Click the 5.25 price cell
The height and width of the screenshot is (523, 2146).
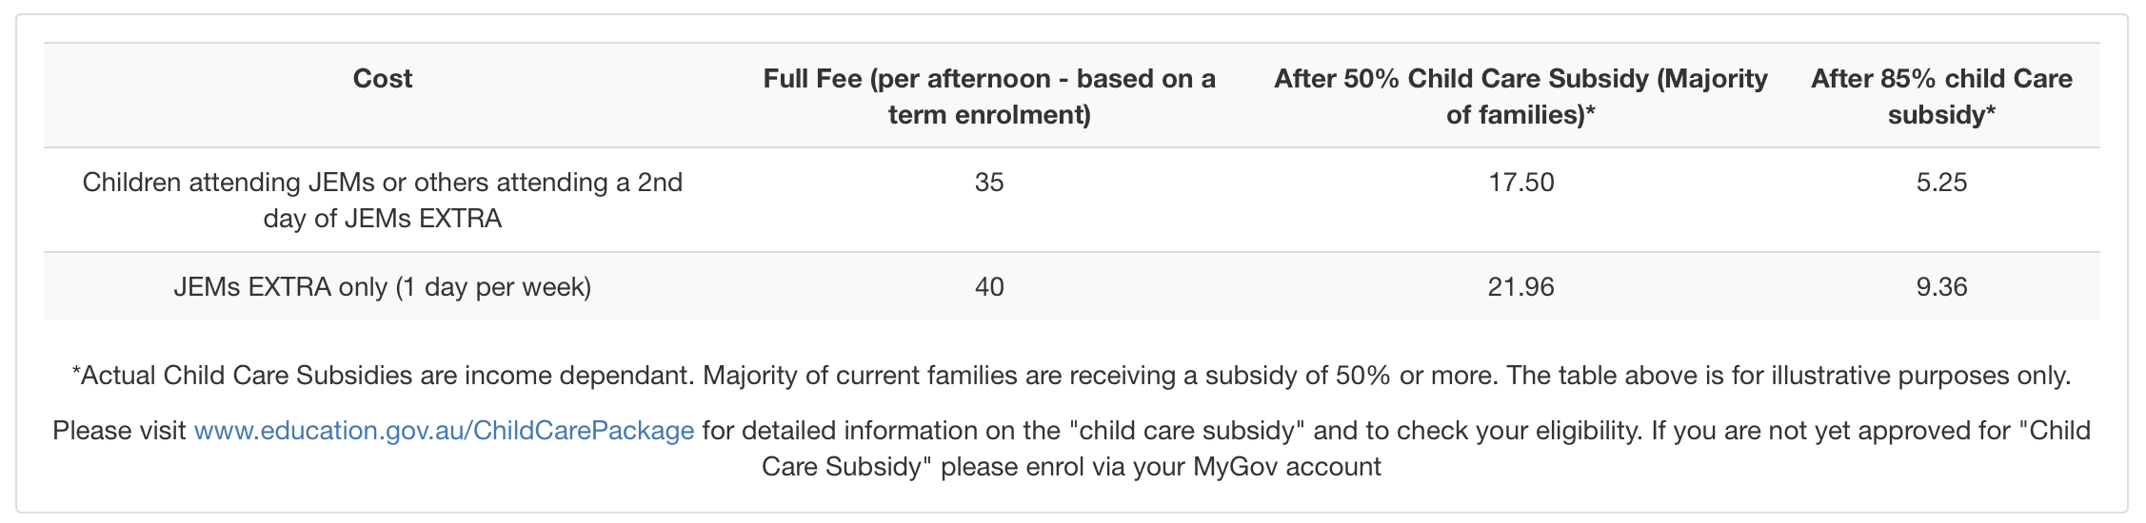(x=1941, y=183)
